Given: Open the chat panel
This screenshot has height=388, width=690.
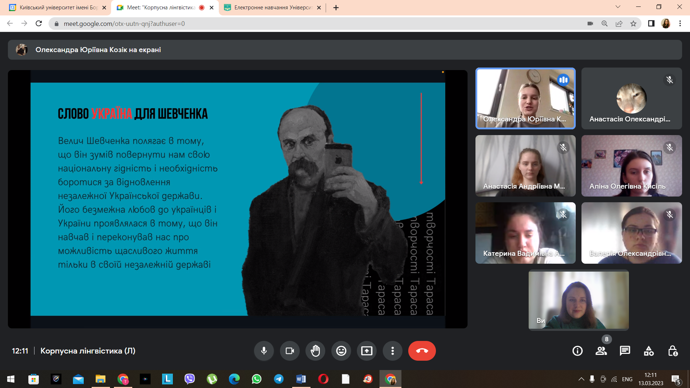Looking at the screenshot, I should [625, 351].
